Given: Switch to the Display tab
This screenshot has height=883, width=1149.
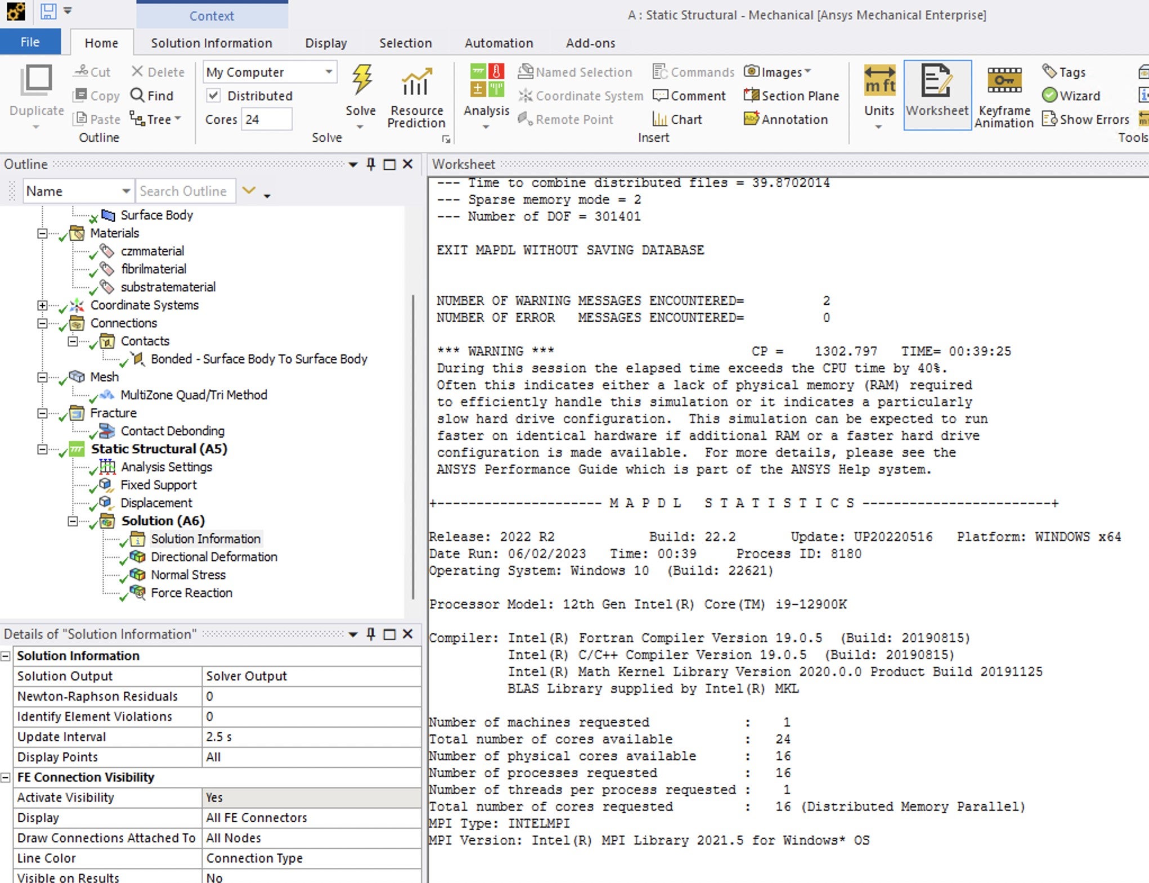Looking at the screenshot, I should point(326,43).
